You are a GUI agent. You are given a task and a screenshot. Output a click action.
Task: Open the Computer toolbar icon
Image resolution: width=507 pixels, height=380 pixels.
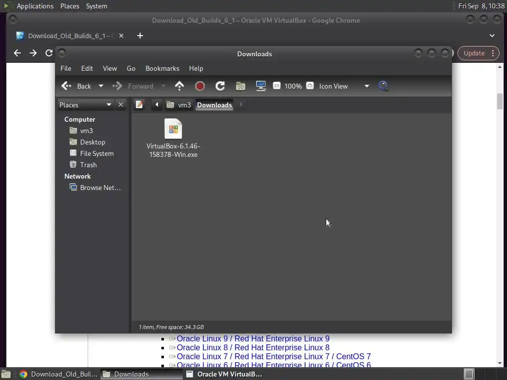point(261,86)
